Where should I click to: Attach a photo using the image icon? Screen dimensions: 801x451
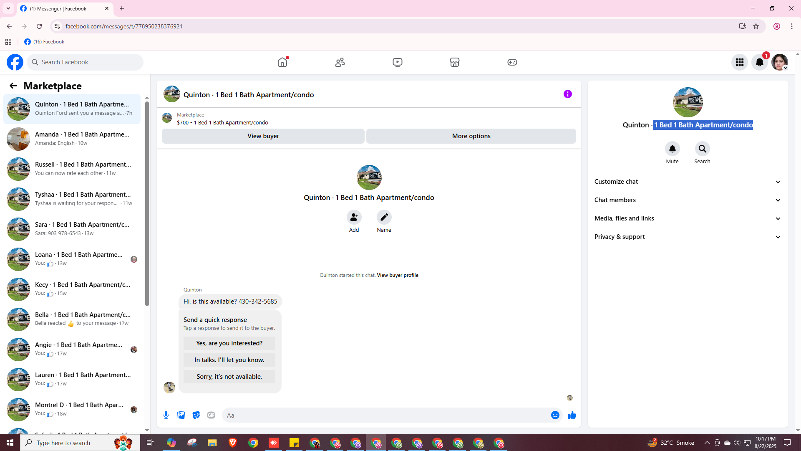coord(181,415)
